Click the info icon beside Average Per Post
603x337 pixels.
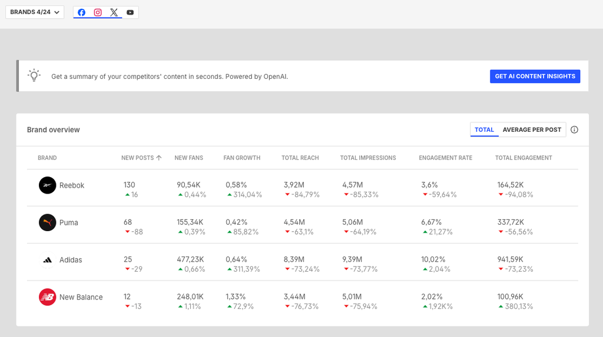pyautogui.click(x=574, y=129)
